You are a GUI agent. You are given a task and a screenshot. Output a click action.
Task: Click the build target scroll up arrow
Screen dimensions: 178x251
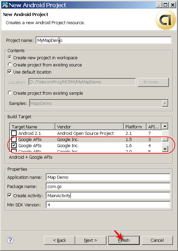tap(165, 126)
